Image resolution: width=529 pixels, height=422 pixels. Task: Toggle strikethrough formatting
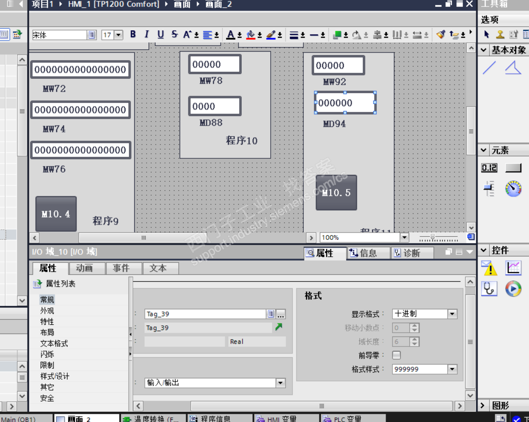[x=174, y=35]
